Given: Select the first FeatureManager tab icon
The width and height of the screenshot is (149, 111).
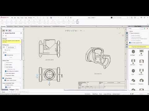Looking at the screenshot, I should (x=4, y=31).
